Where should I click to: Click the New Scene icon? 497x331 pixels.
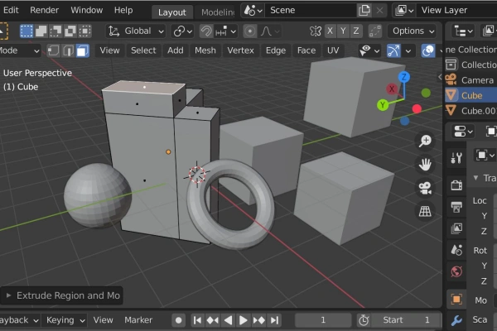364,11
